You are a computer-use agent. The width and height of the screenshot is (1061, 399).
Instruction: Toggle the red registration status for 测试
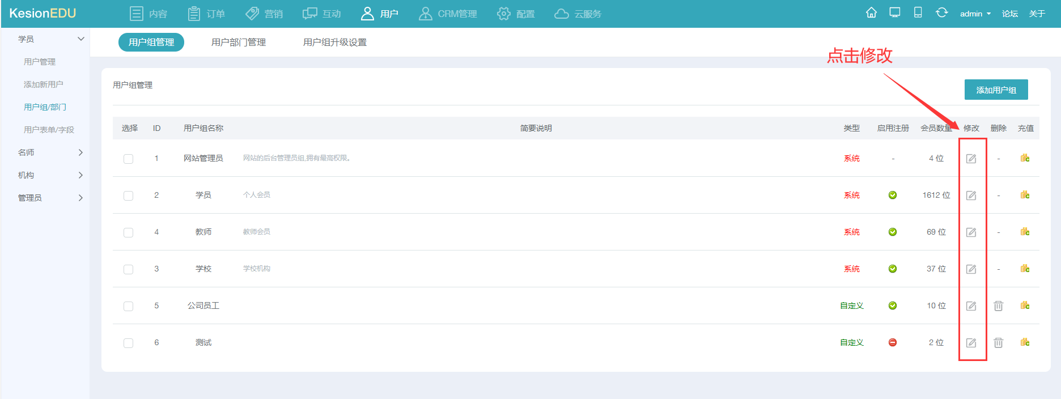tap(893, 342)
